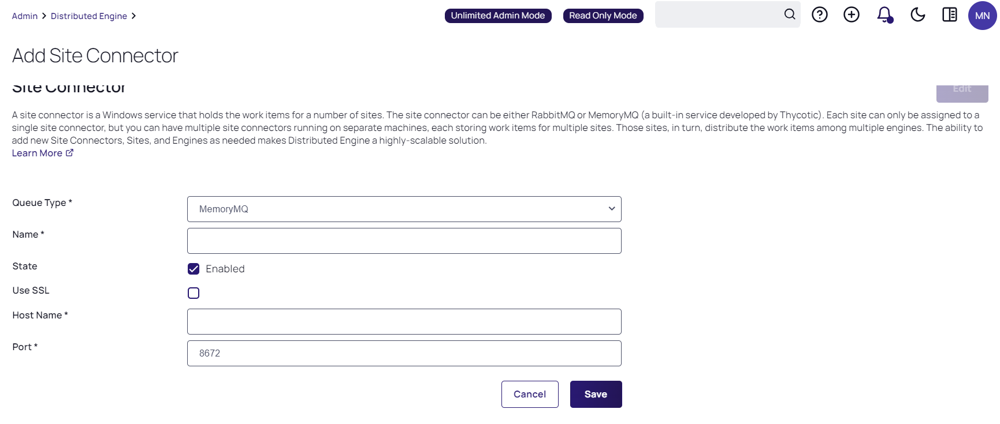Click the Port field showing 8672
Screen dimensions: 1000x424
pos(404,353)
